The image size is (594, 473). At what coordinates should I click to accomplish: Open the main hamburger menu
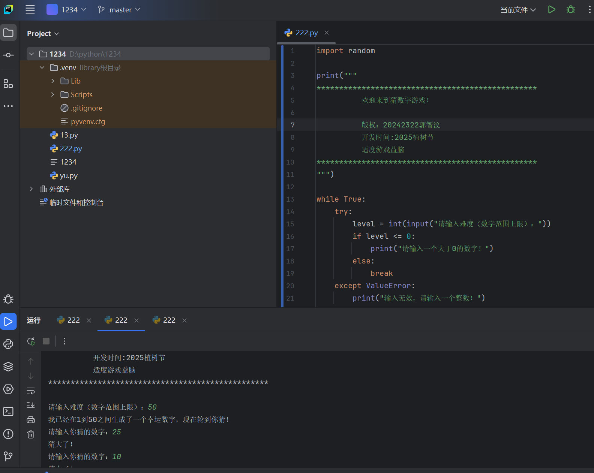pos(30,10)
